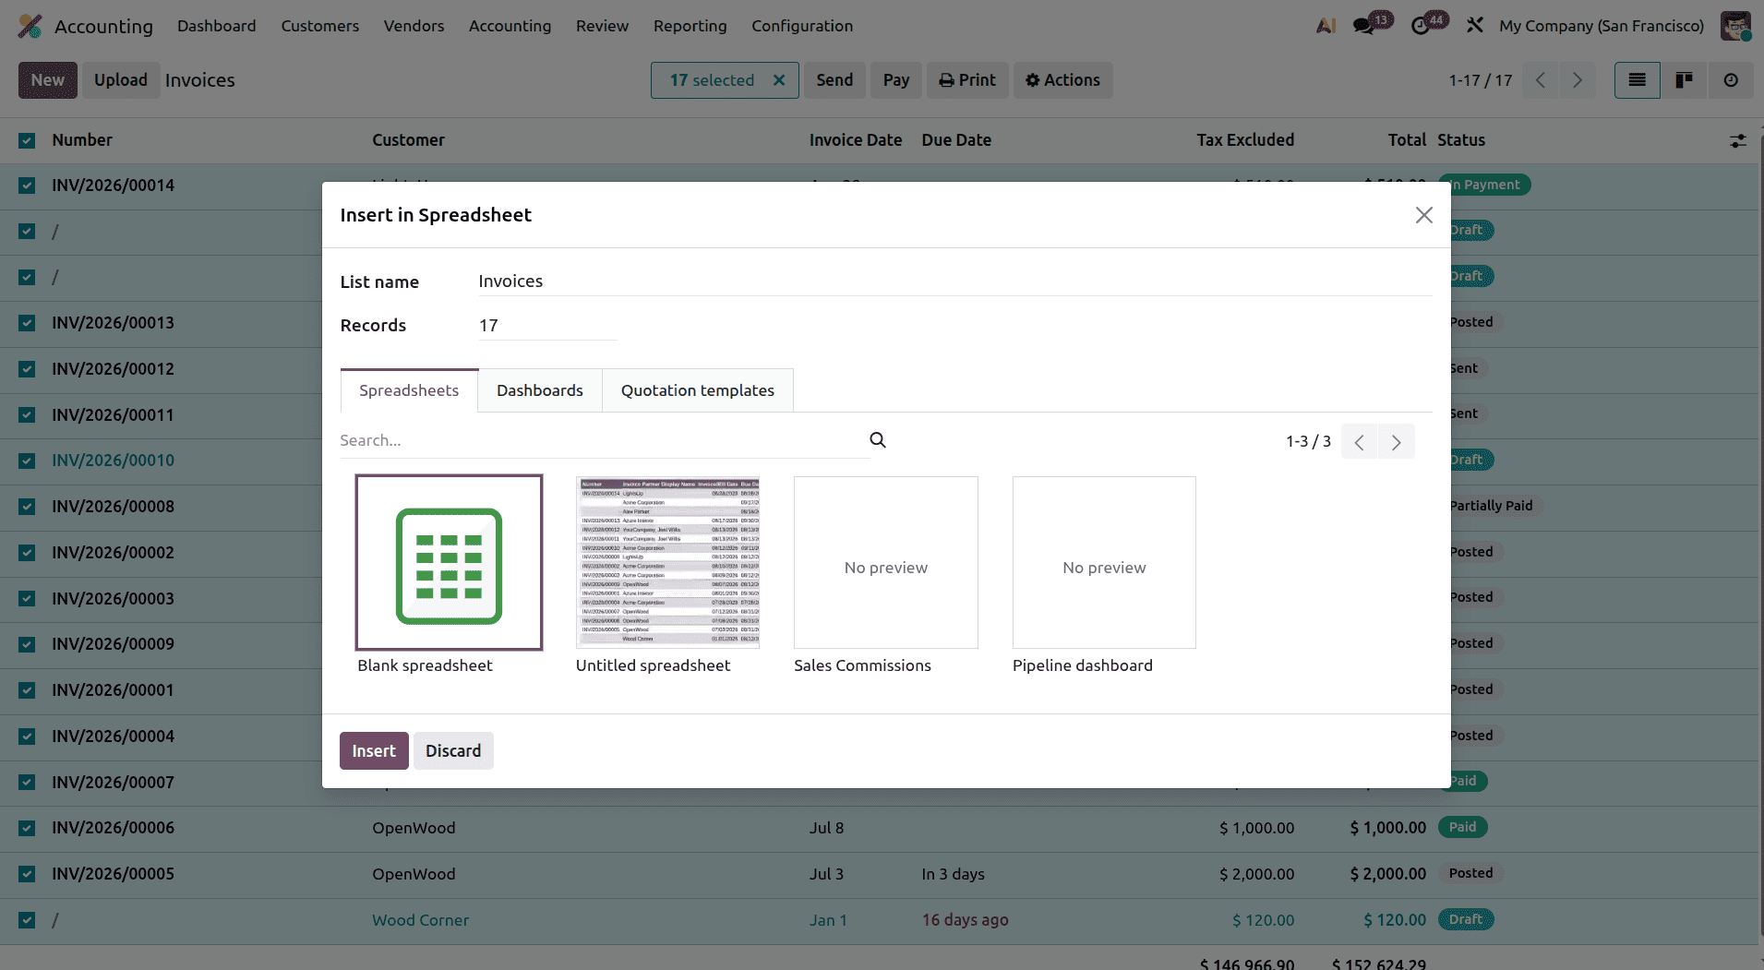Uncheck invoice INV/2026/00014
Image resolution: width=1764 pixels, height=970 pixels.
coord(27,186)
